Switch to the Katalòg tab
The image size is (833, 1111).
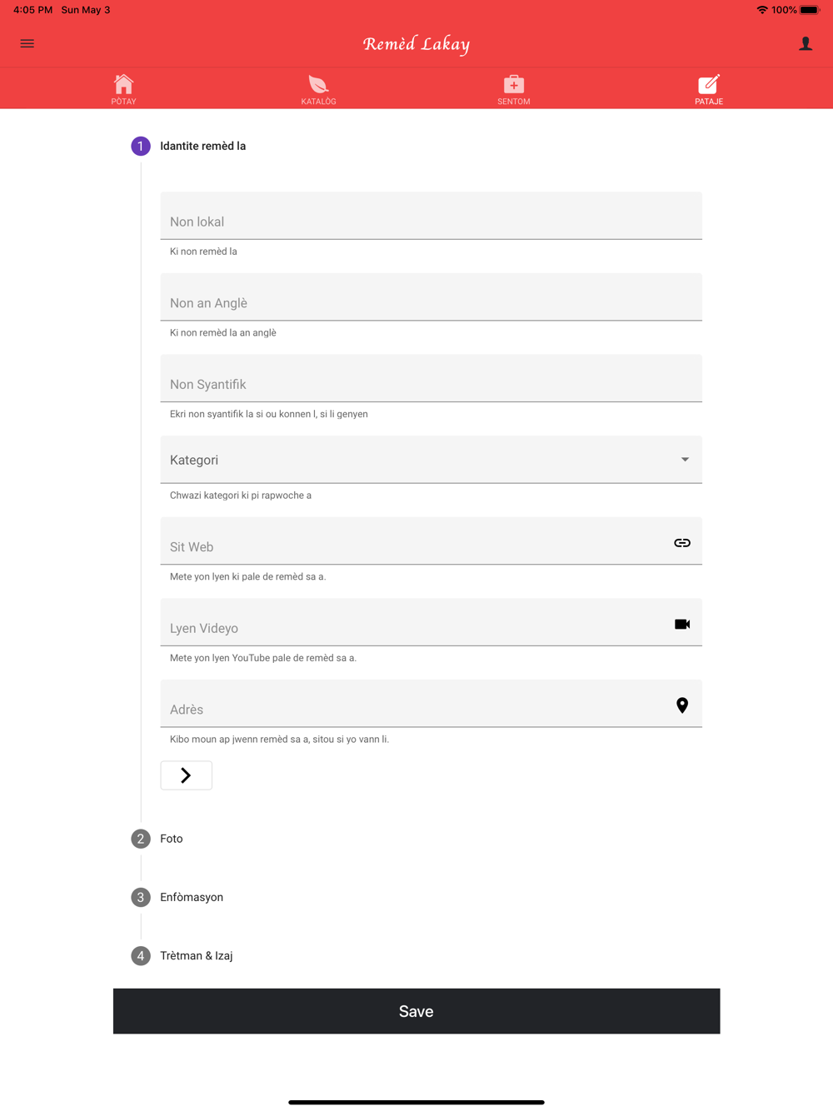(318, 89)
